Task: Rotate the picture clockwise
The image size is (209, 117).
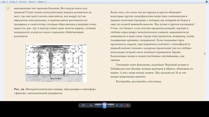Action: click(121, 105)
